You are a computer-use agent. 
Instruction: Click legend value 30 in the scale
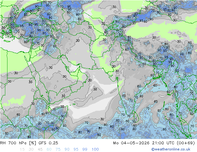point(31,150)
